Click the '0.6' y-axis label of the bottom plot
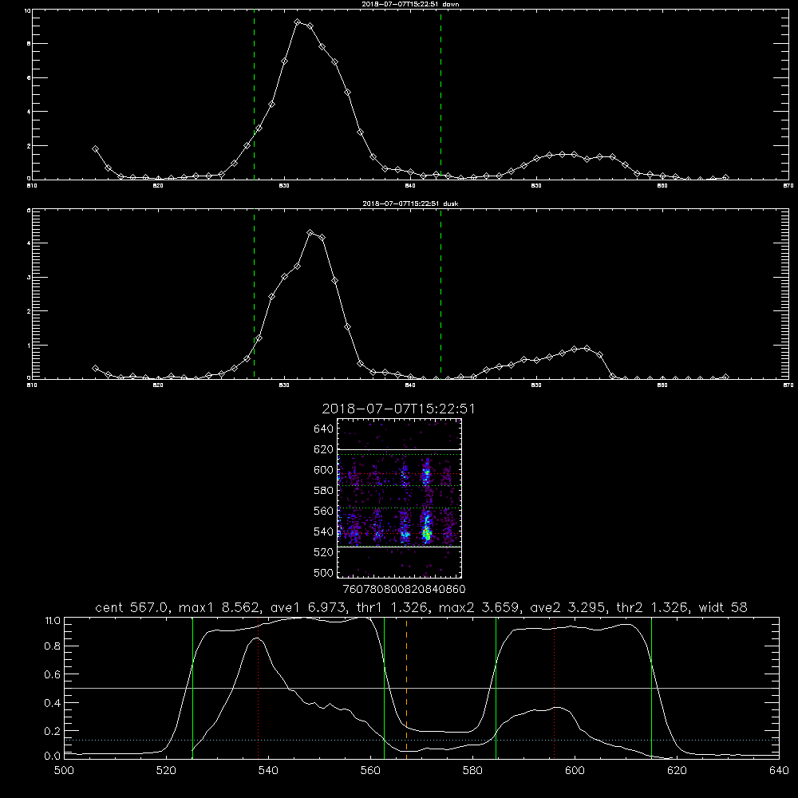 [53, 674]
